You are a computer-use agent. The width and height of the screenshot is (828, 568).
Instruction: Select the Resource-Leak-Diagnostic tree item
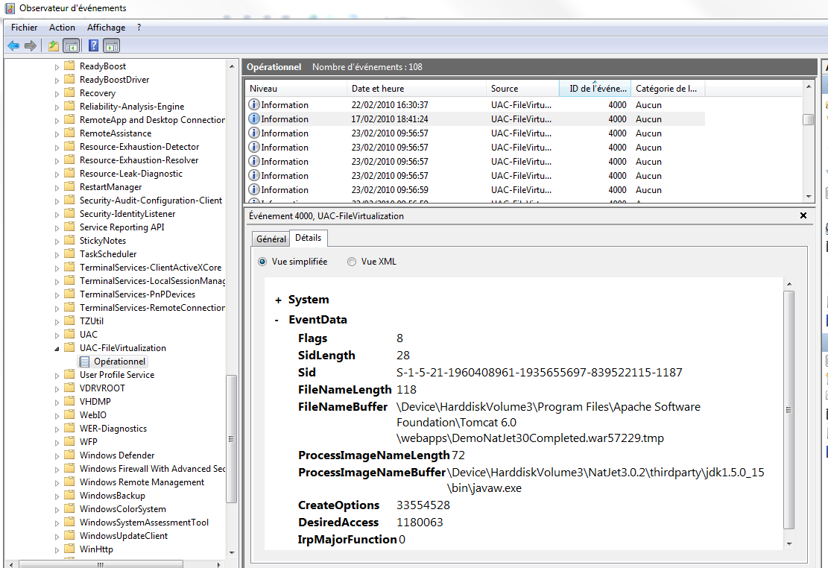pyautogui.click(x=131, y=174)
